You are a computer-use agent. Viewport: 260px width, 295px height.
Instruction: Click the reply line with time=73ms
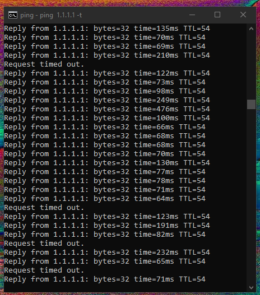(x=105, y=82)
